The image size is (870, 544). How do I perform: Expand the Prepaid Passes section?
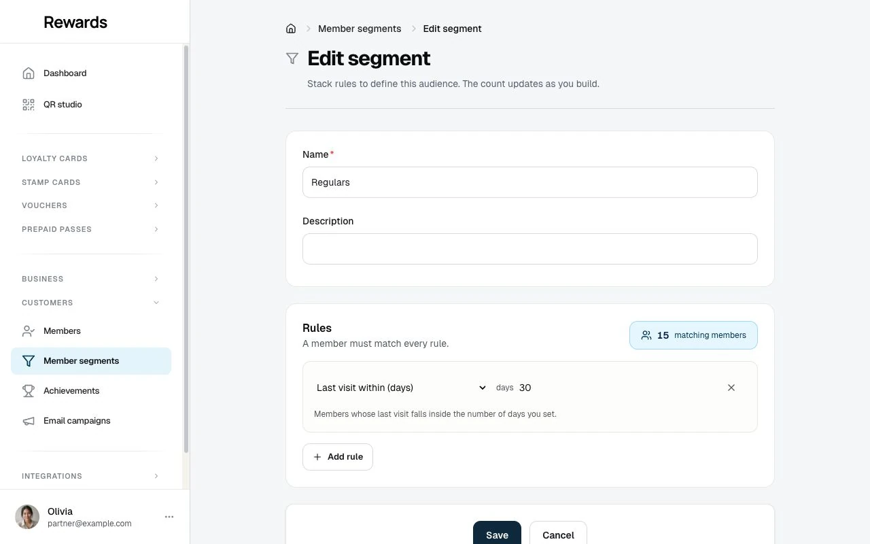click(90, 229)
